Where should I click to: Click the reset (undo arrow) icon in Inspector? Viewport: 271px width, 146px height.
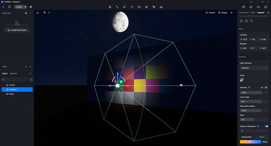[x=251, y=21]
